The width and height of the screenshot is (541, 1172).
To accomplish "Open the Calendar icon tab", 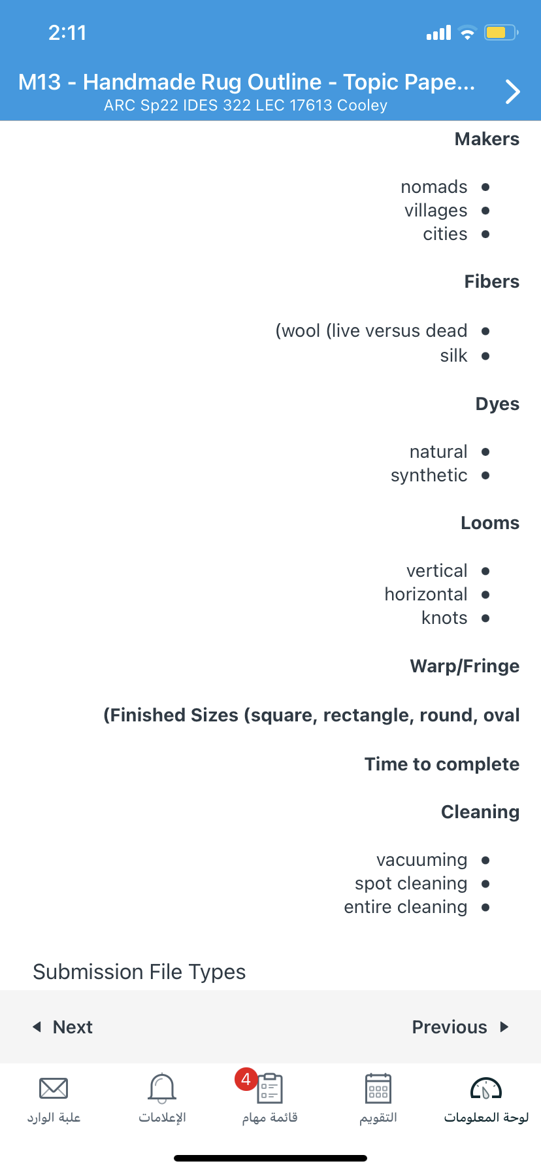I will tap(378, 1089).
